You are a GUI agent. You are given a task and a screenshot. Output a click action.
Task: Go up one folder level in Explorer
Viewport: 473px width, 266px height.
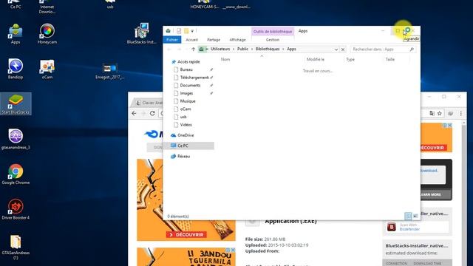point(193,50)
